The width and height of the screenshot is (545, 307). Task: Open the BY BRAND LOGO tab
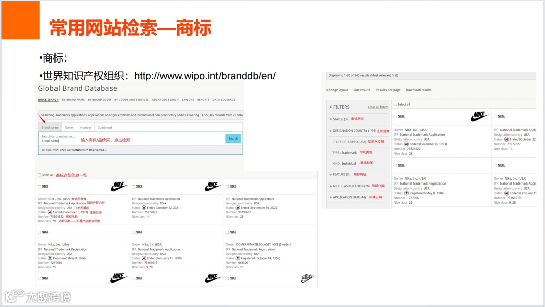(x=99, y=100)
